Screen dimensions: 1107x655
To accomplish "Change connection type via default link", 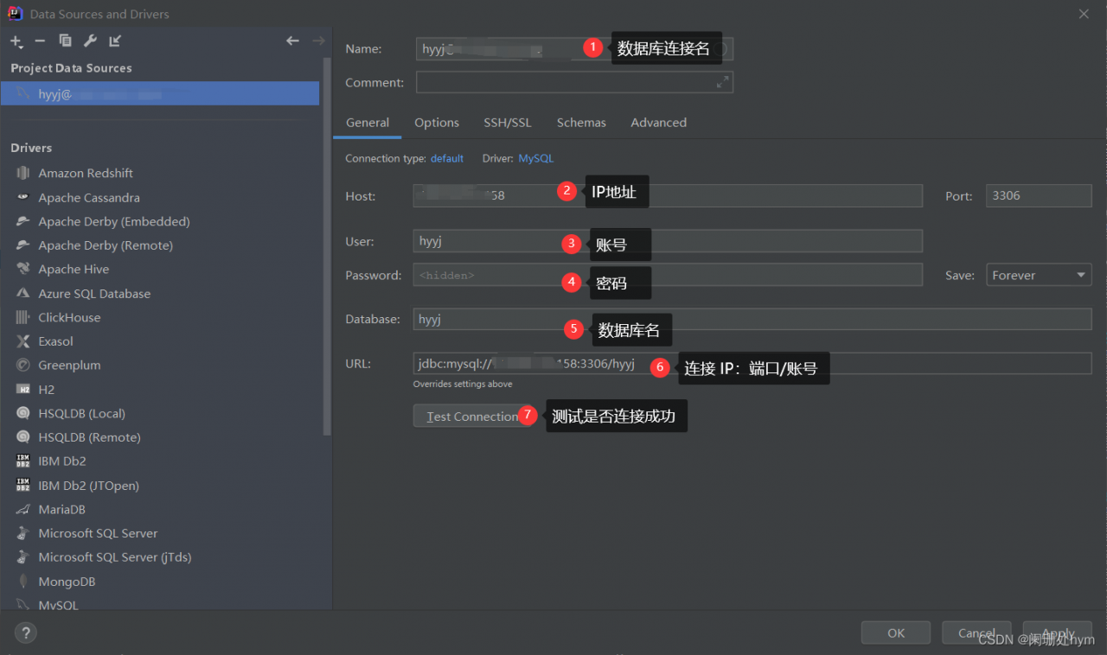I will click(447, 159).
